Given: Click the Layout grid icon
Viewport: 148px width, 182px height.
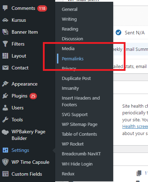Looking at the screenshot, I should coord(5,56).
